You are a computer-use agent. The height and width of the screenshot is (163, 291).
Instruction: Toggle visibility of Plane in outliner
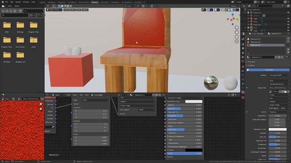pyautogui.click(x=288, y=22)
